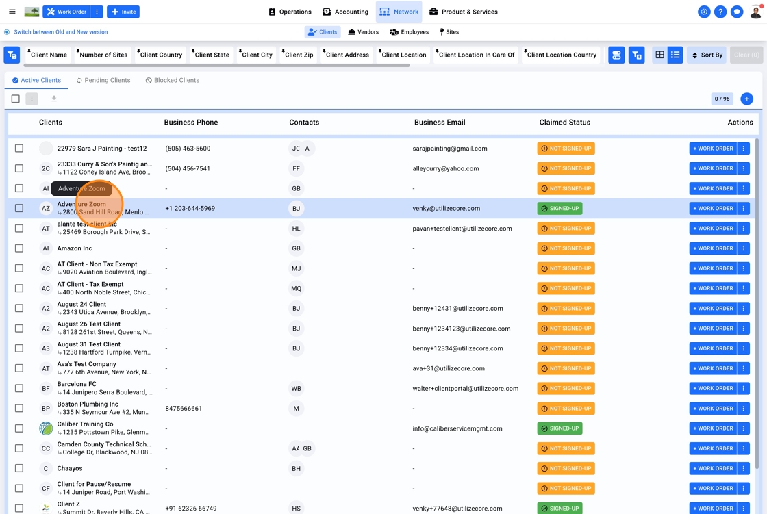Open the Sort By dropdown
The height and width of the screenshot is (514, 767).
[707, 55]
